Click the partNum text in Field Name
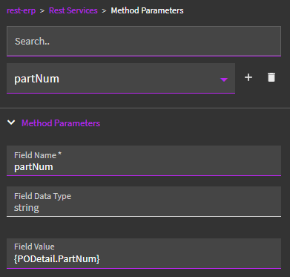Screen dimensions: 290x277 (x=33, y=167)
